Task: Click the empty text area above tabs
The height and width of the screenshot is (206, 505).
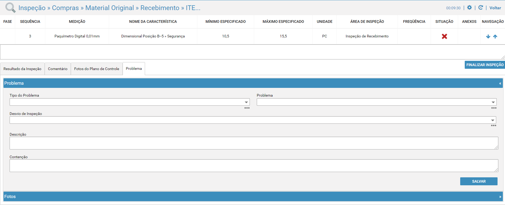Action: [x=252, y=52]
